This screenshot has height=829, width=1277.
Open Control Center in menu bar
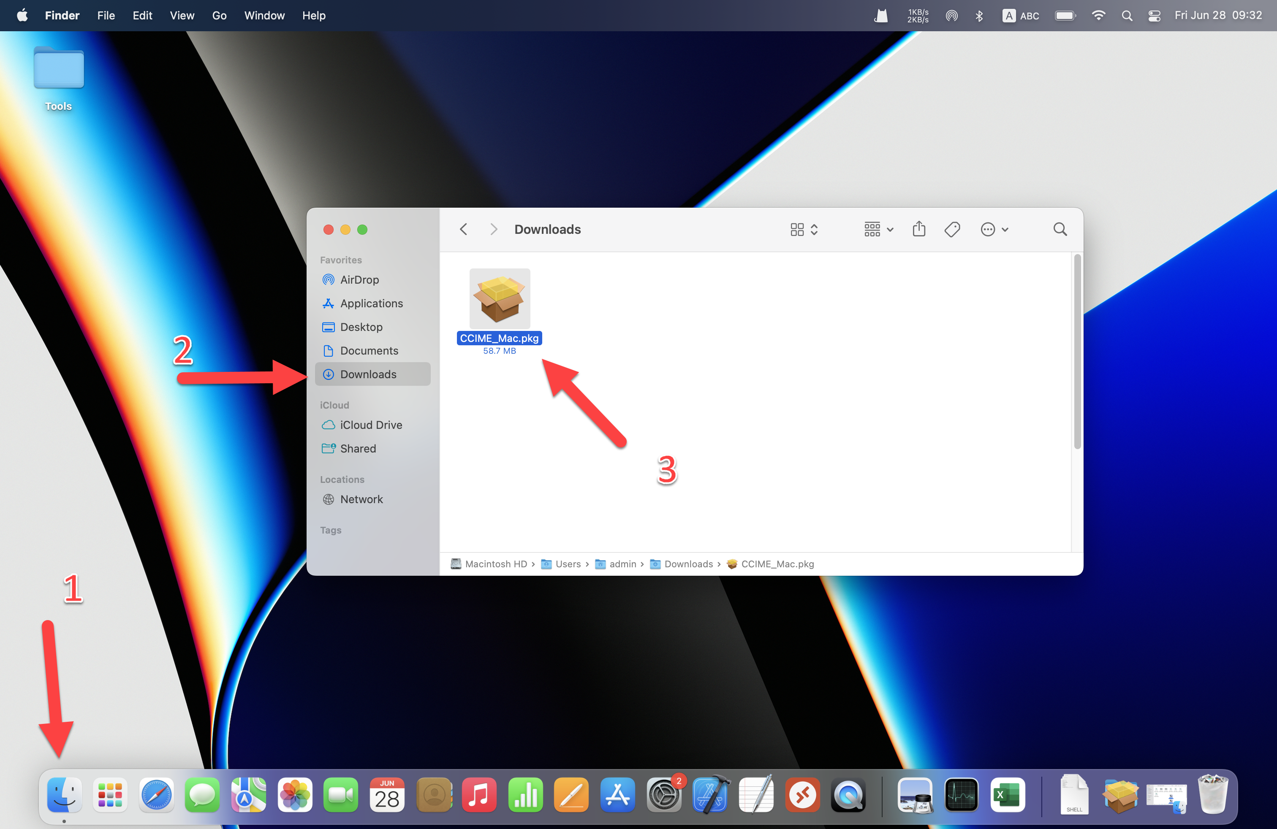click(x=1154, y=16)
